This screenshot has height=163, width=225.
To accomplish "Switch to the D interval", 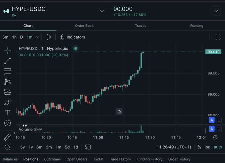I will click(22, 37).
